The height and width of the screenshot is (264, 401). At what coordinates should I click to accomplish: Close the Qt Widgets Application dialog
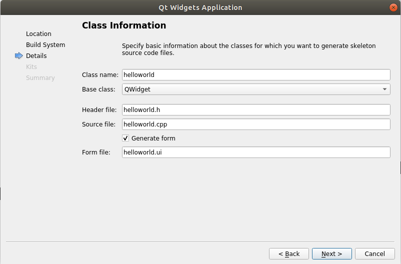pyautogui.click(x=393, y=7)
